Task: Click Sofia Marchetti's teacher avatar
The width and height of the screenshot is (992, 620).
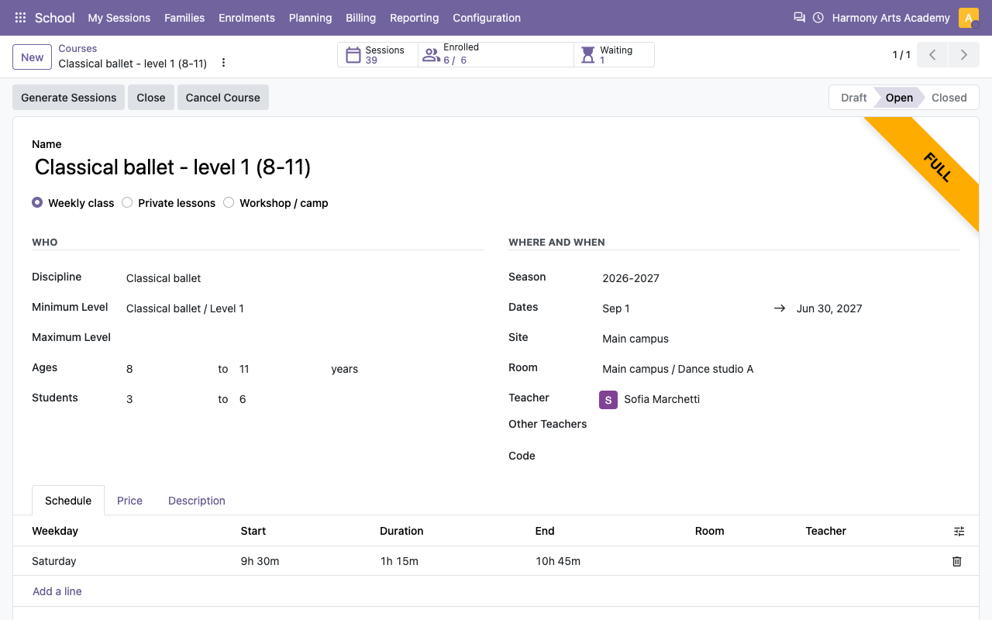Action: pos(608,399)
